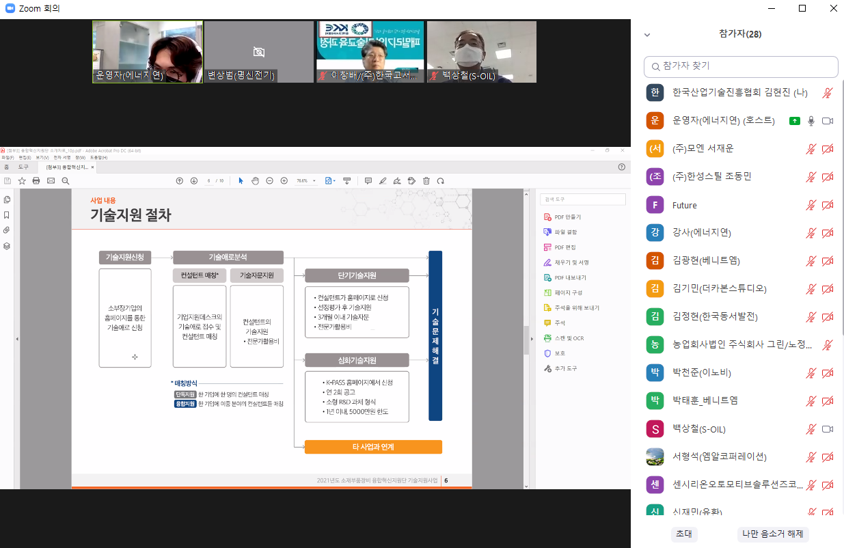The image size is (844, 548).
Task: Click the 초대 invite button
Action: tap(683, 534)
